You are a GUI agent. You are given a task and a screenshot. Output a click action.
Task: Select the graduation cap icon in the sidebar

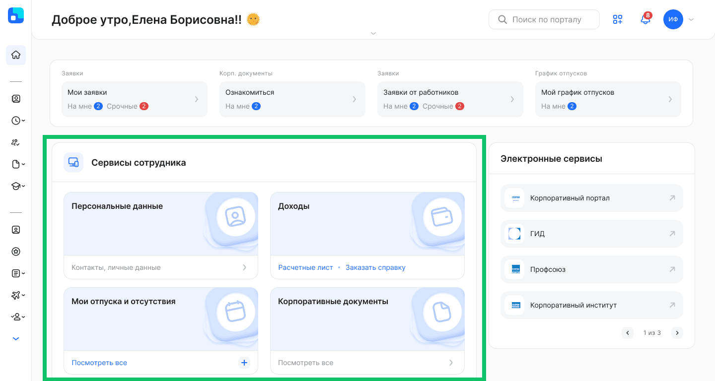point(14,186)
